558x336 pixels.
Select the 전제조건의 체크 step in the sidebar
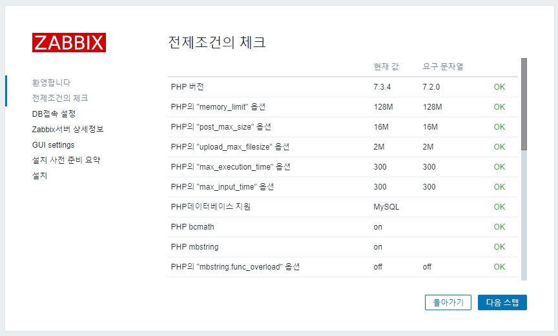(x=60, y=98)
